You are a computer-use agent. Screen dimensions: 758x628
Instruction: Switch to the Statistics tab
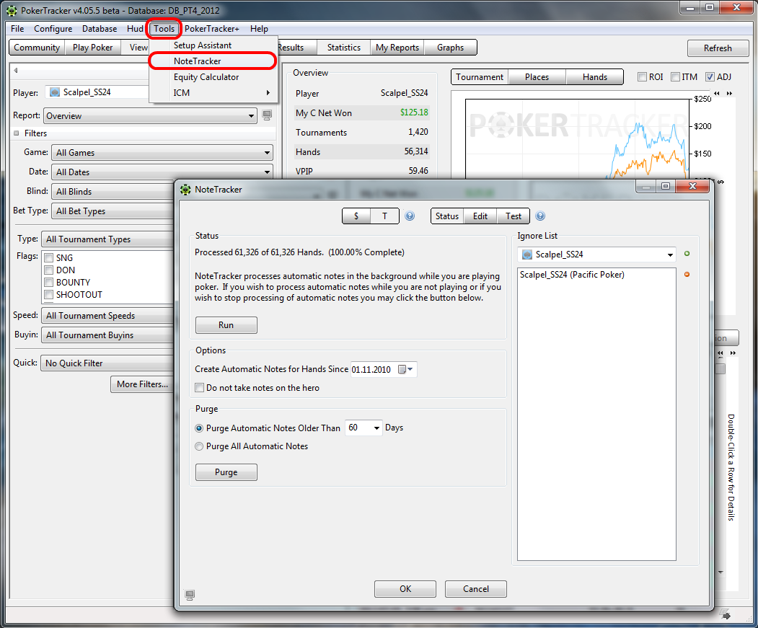click(344, 48)
